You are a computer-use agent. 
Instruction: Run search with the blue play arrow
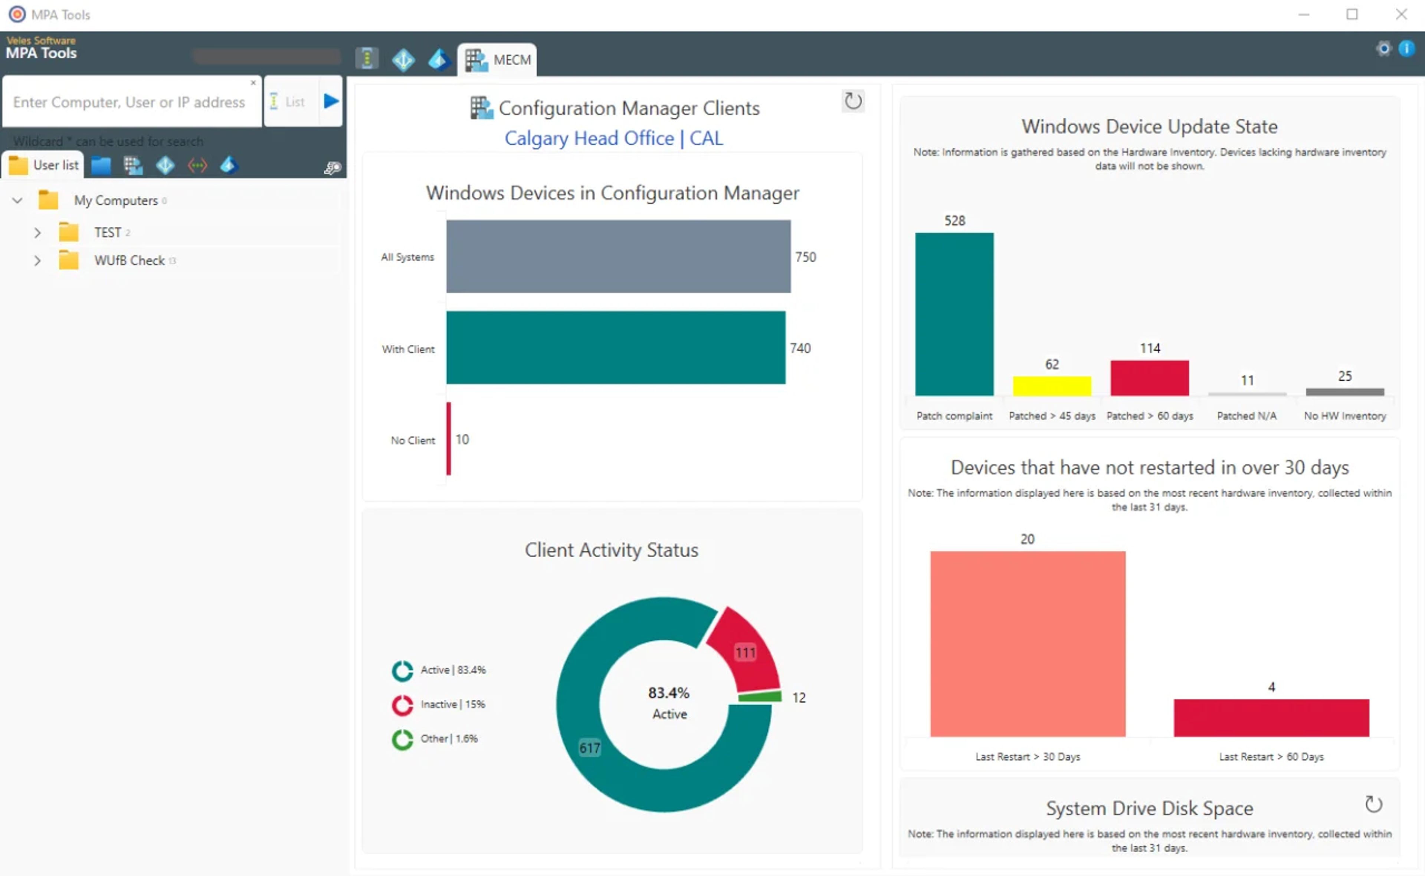[331, 101]
